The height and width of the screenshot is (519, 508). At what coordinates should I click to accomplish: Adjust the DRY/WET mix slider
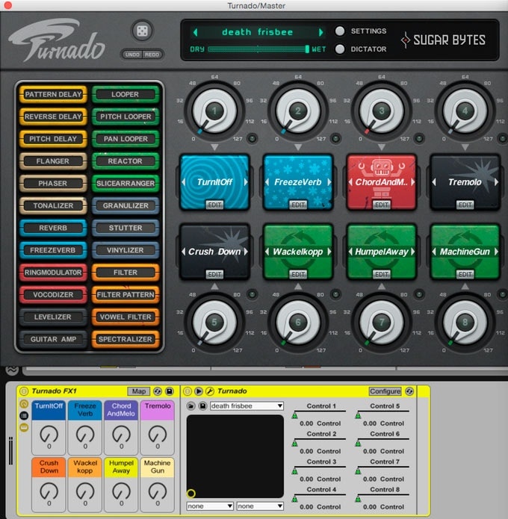[x=258, y=49]
